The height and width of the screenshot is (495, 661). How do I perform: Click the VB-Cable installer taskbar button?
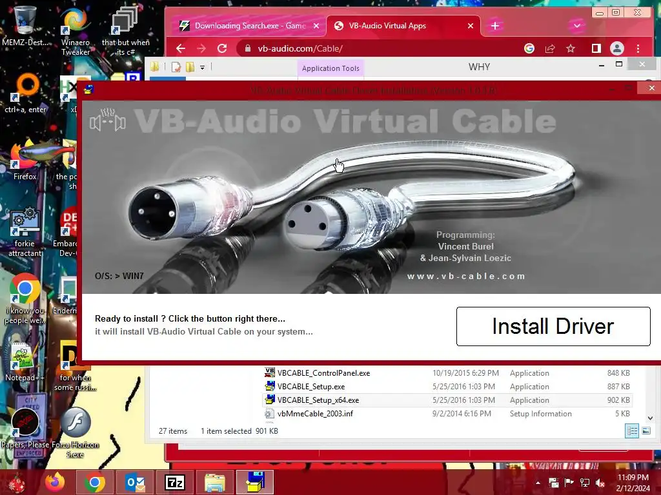(x=255, y=482)
